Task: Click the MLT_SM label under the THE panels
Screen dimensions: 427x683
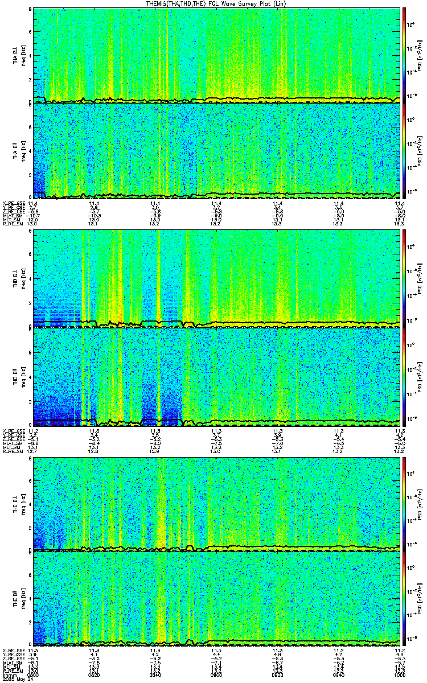Action: click(11, 666)
